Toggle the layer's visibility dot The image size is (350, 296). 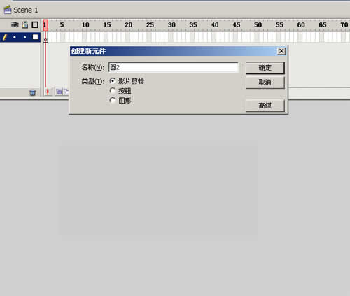pos(15,37)
